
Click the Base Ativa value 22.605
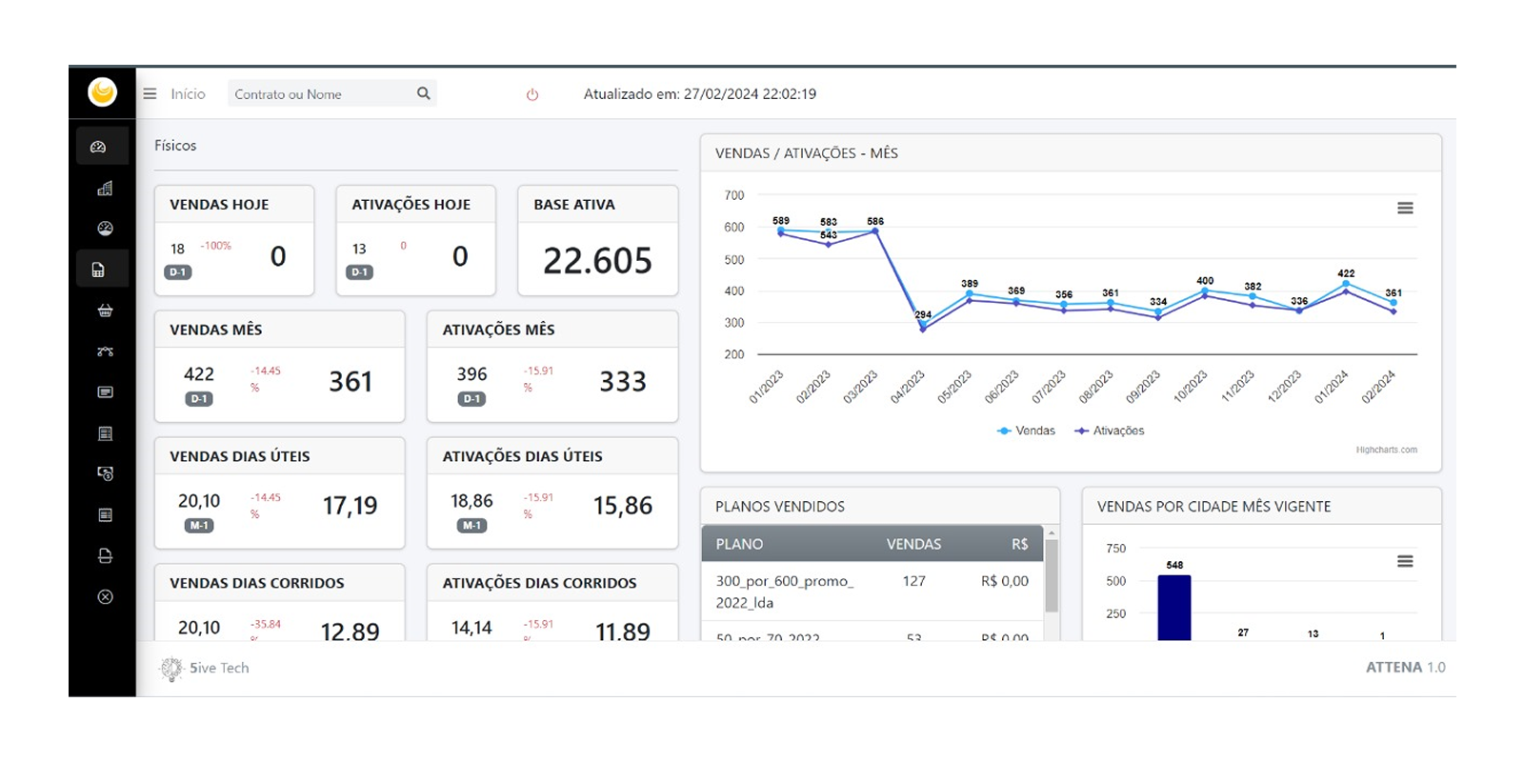[x=597, y=260]
